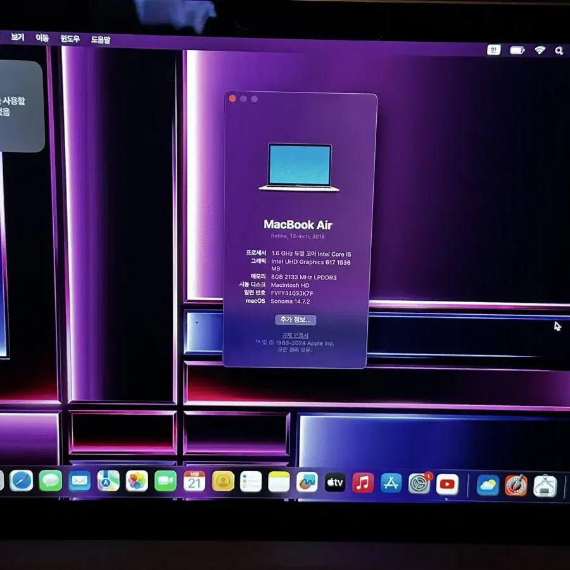Select the serial number FVFY31Q3JK7F
The height and width of the screenshot is (570, 570).
point(291,293)
